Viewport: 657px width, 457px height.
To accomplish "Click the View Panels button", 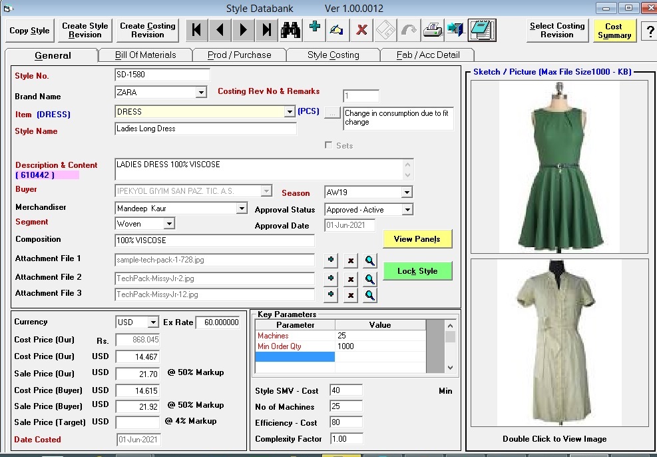I will [x=417, y=239].
